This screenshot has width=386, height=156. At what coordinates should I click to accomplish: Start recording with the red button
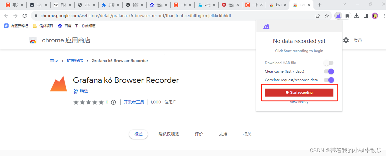(x=299, y=93)
